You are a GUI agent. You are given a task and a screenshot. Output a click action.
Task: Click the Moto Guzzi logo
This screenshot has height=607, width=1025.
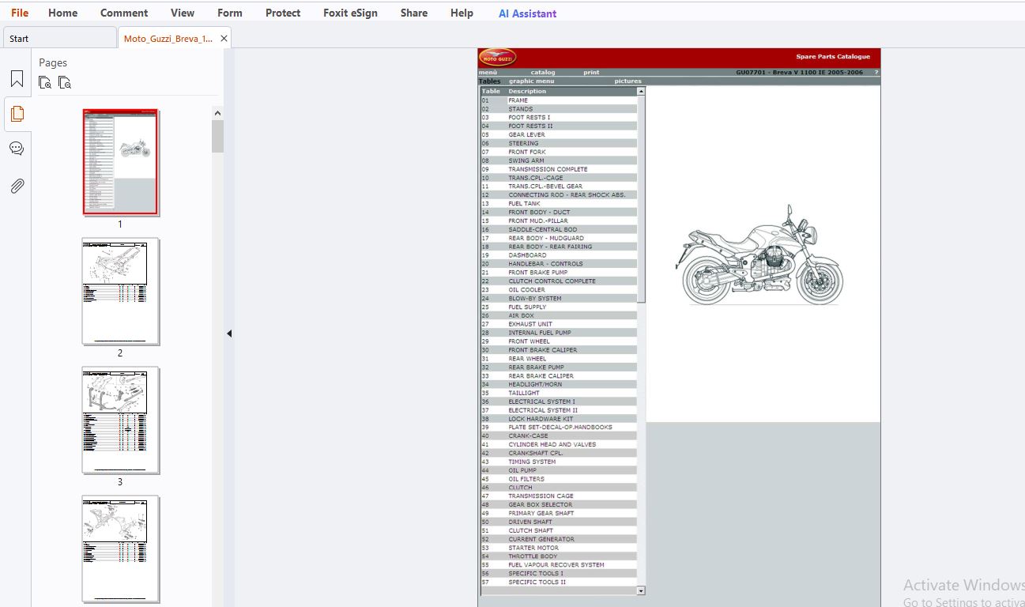(x=497, y=58)
